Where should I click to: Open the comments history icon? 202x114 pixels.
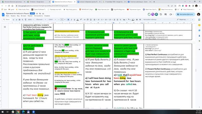pos(165,14)
